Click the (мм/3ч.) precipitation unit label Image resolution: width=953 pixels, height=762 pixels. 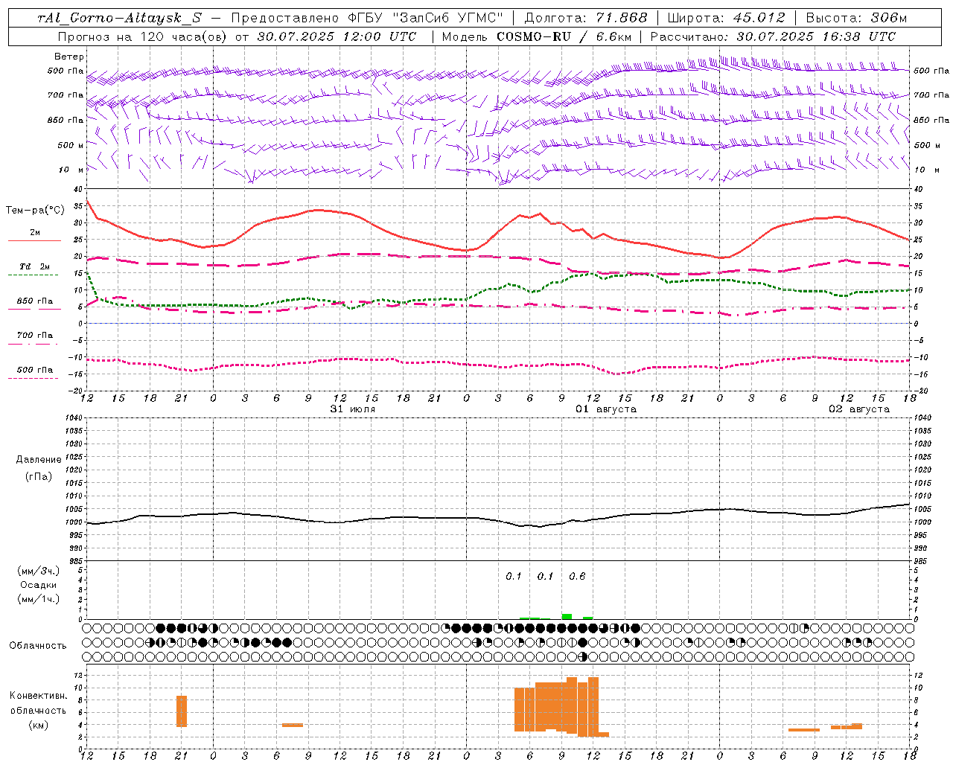point(39,571)
